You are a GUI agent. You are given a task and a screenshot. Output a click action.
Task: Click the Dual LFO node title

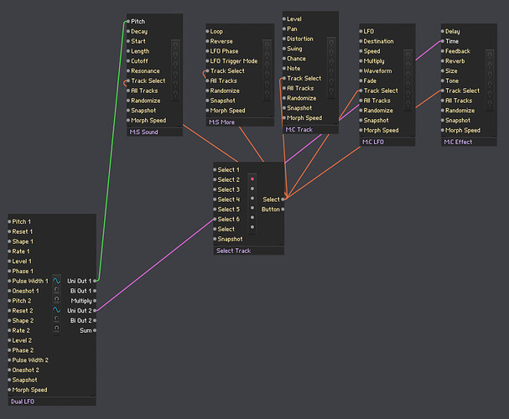coord(23,401)
